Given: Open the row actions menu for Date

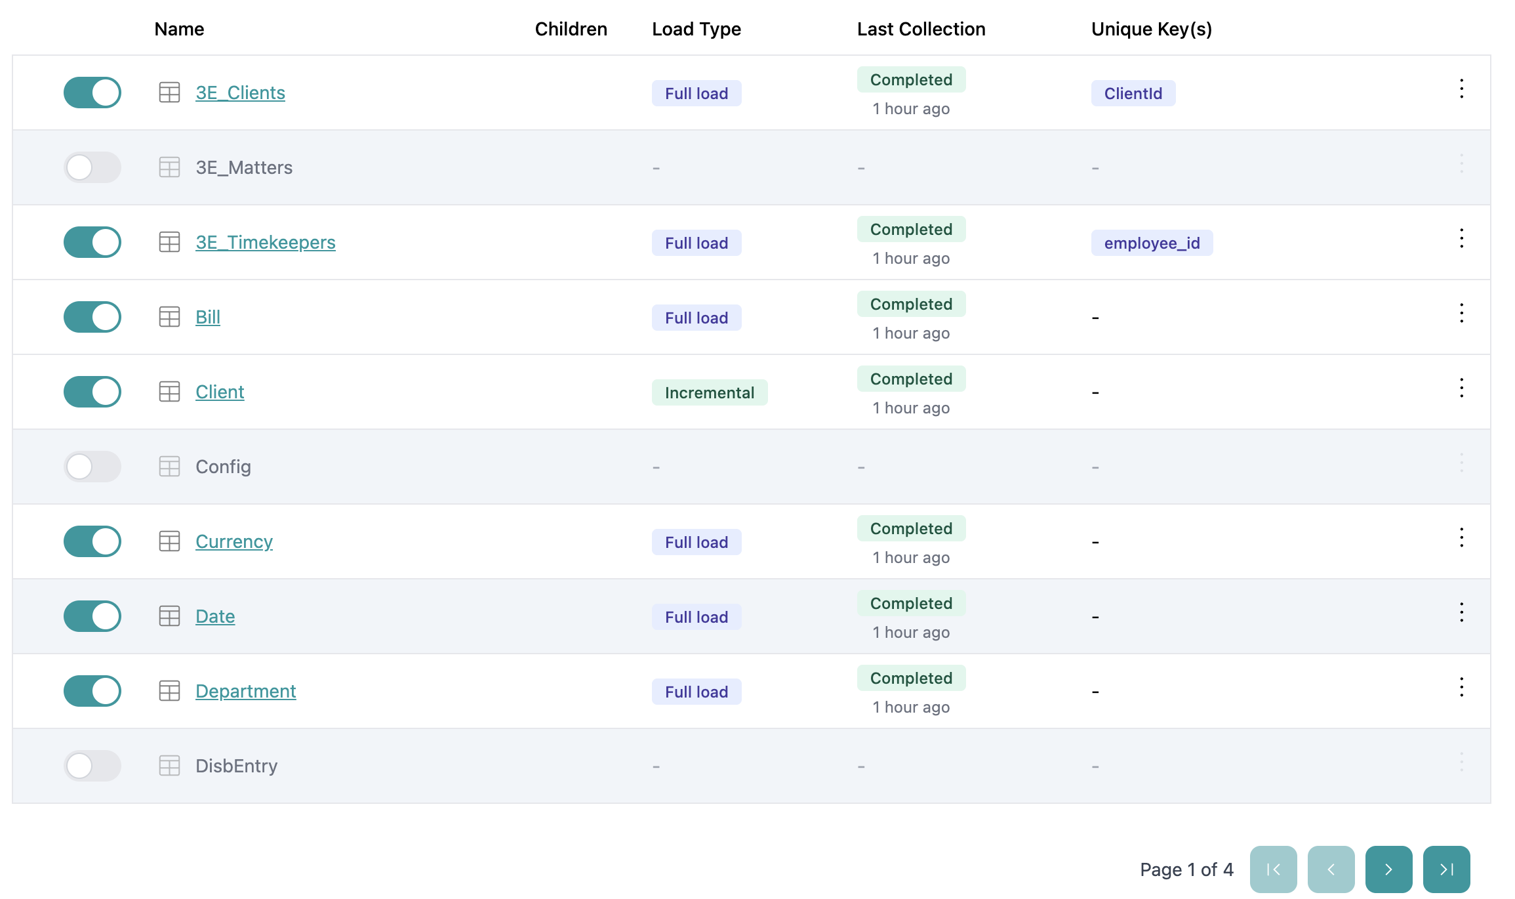Looking at the screenshot, I should click(x=1461, y=612).
